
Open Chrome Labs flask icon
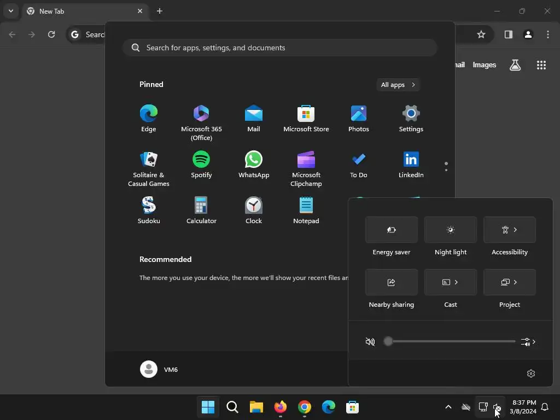(515, 65)
